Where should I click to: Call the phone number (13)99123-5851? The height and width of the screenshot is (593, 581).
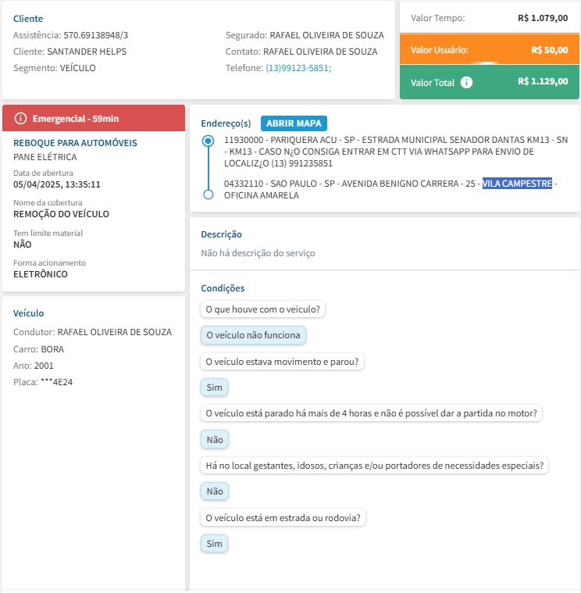pos(298,68)
